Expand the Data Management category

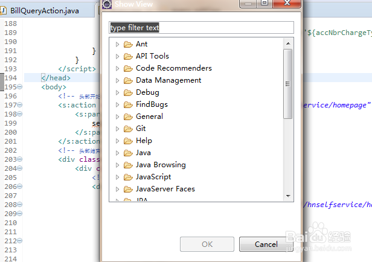click(x=117, y=81)
